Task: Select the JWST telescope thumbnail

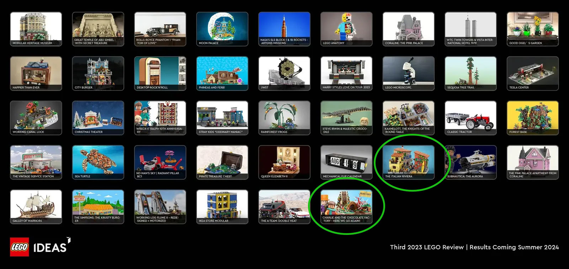Action: pyautogui.click(x=284, y=73)
